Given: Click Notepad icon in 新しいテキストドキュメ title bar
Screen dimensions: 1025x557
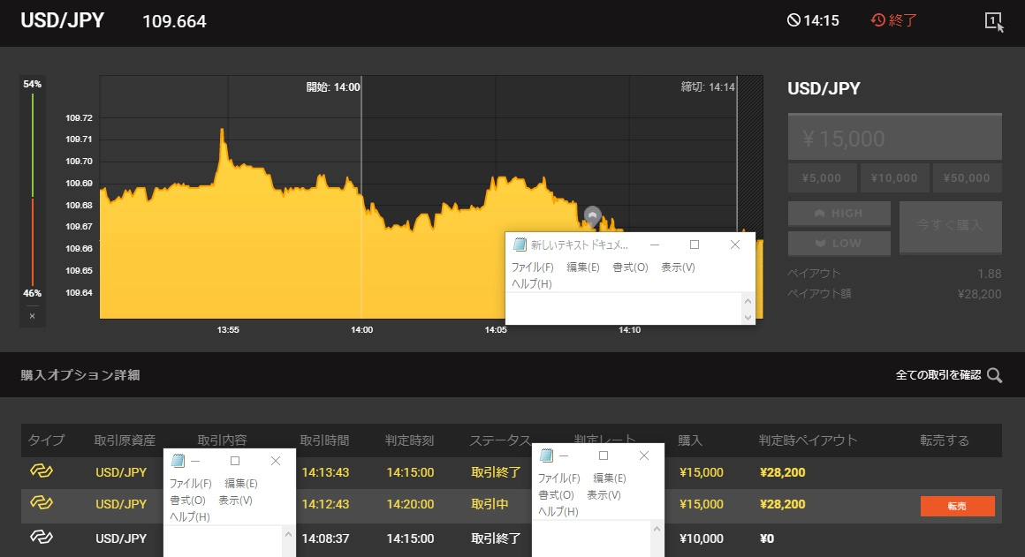Looking at the screenshot, I should (520, 245).
